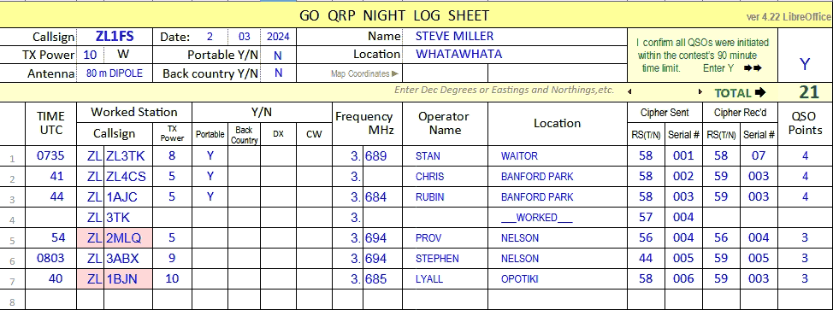Click the Map Coordinates arrow marker
The image size is (833, 310).
point(395,74)
